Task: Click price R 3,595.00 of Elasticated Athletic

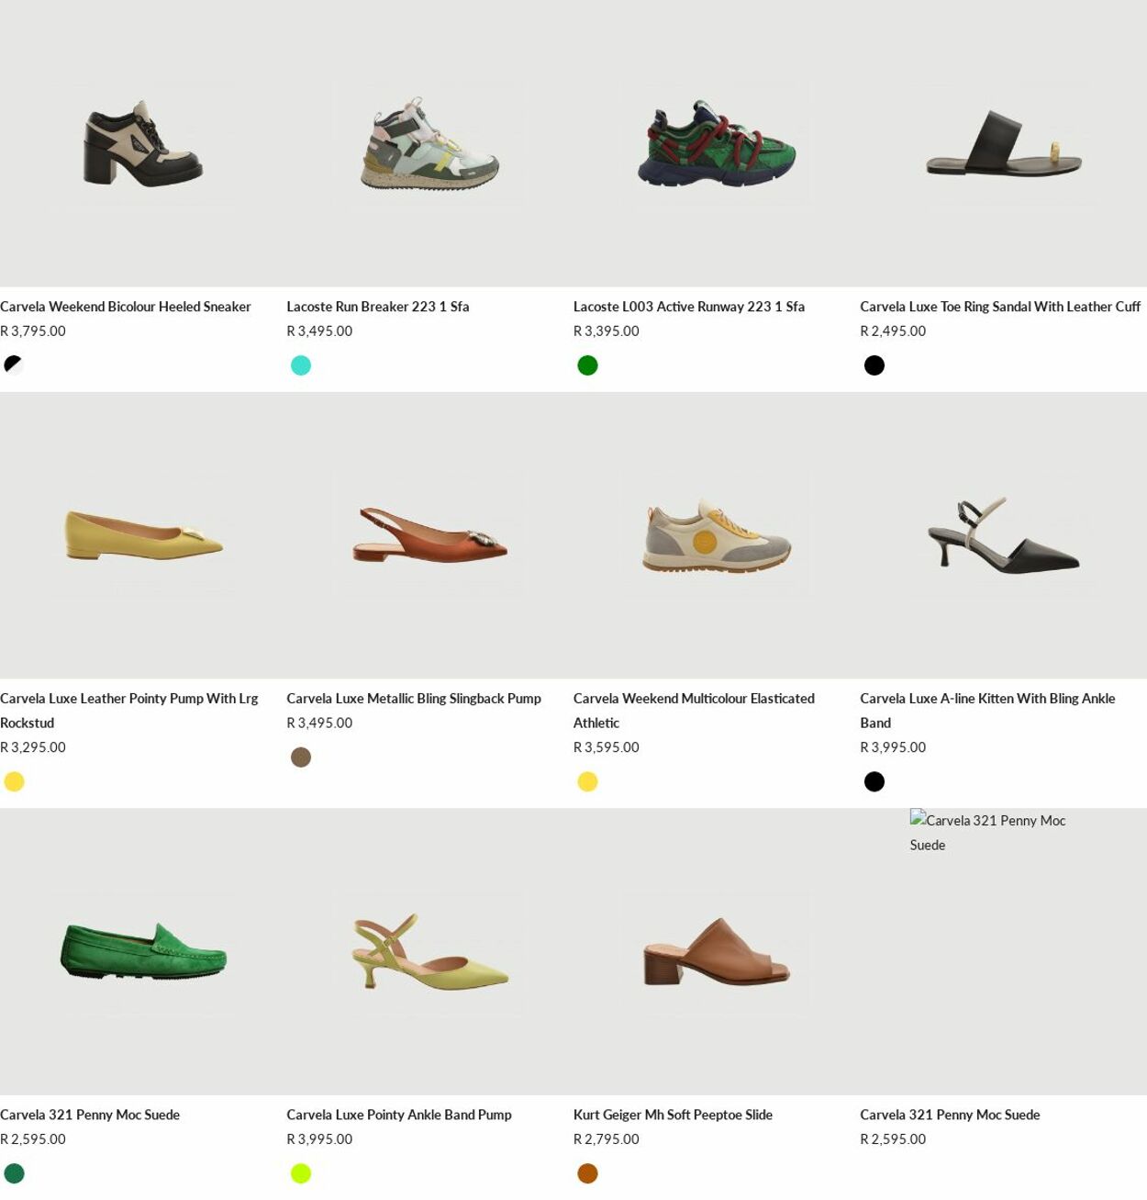Action: point(607,747)
